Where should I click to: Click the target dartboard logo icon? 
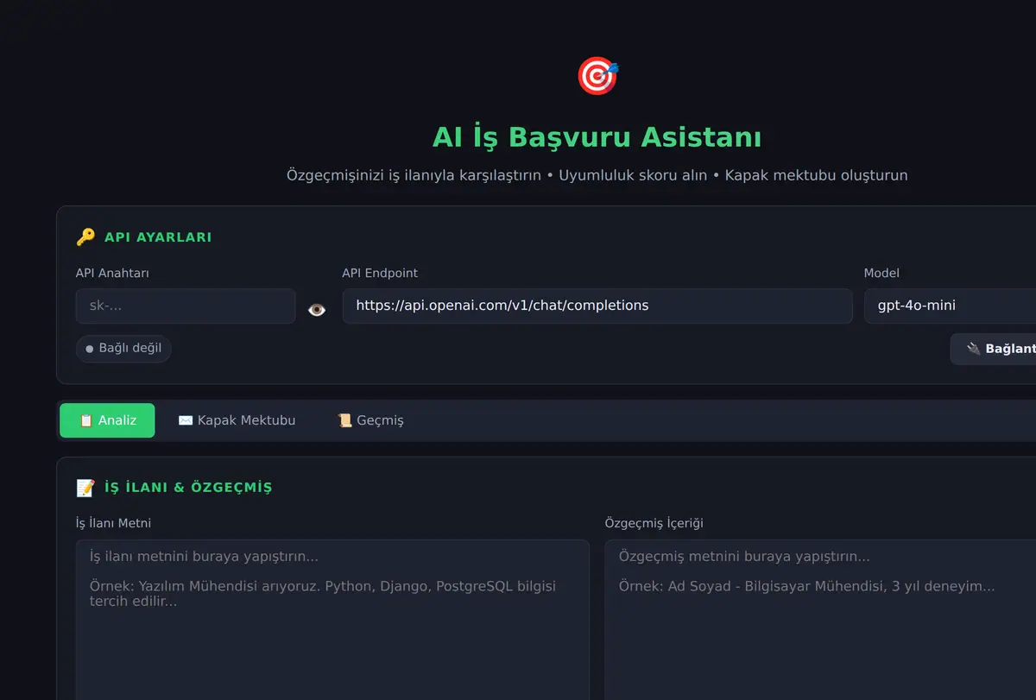(597, 77)
